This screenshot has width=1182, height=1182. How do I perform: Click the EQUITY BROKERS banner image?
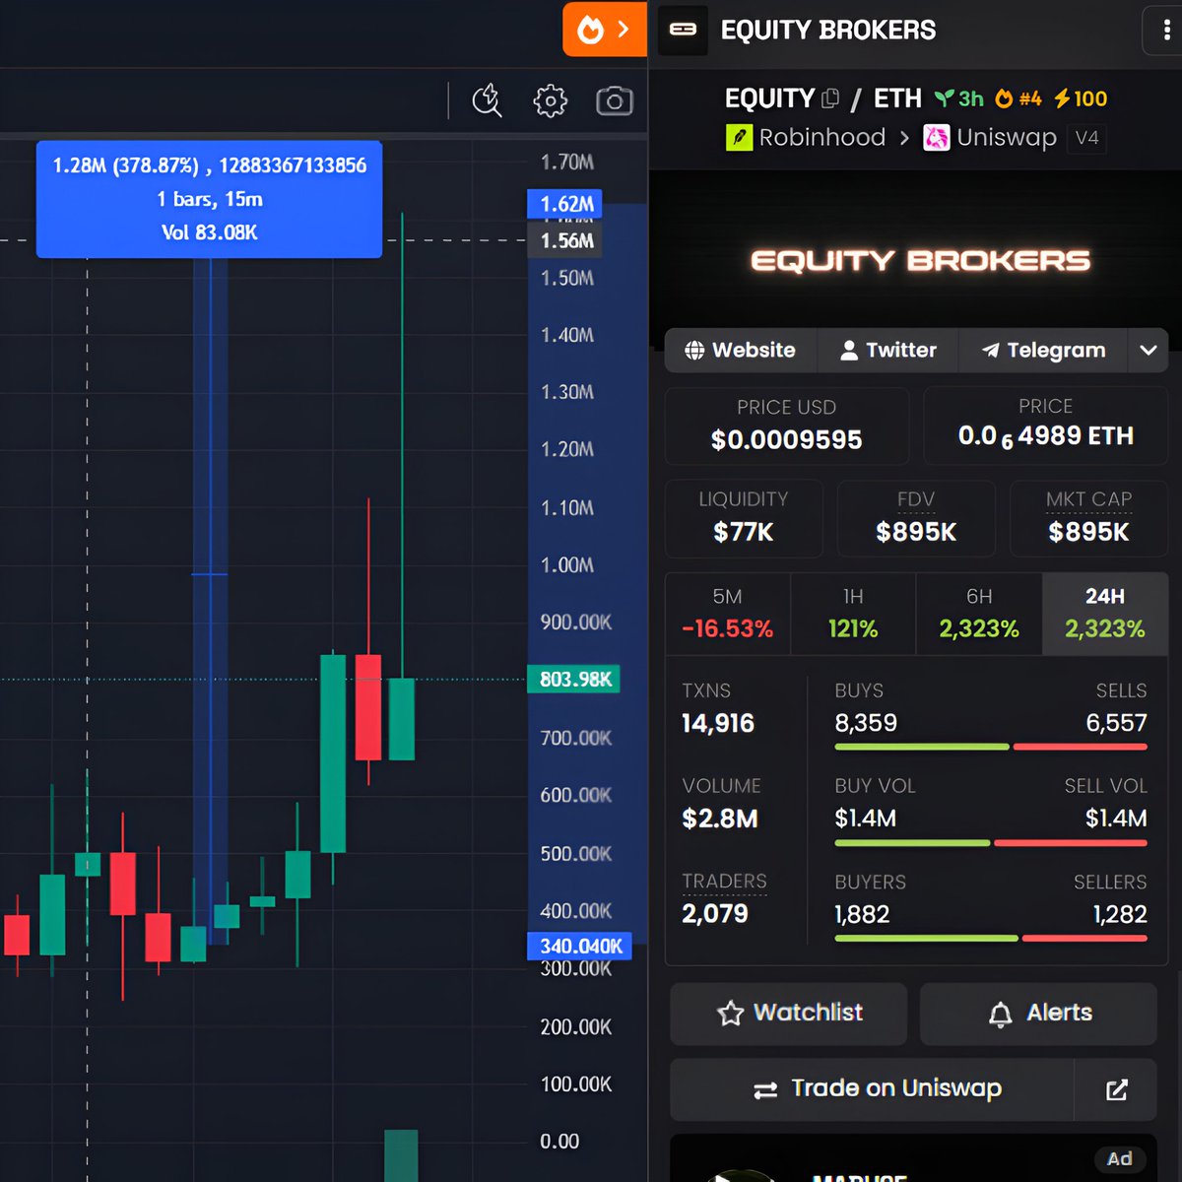click(x=916, y=259)
